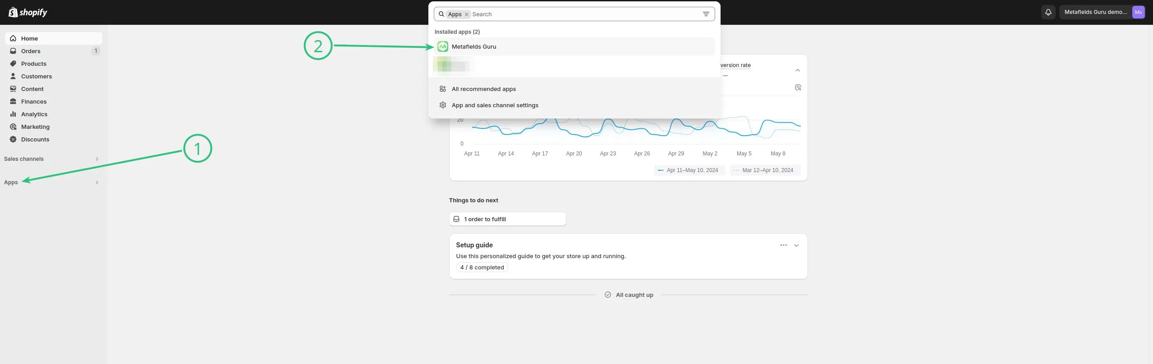Click the May 8 axis label
Screen dimensions: 1153x364
point(778,154)
